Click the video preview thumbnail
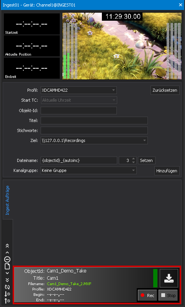Viewport: 185px width, 307px height. click(122, 46)
